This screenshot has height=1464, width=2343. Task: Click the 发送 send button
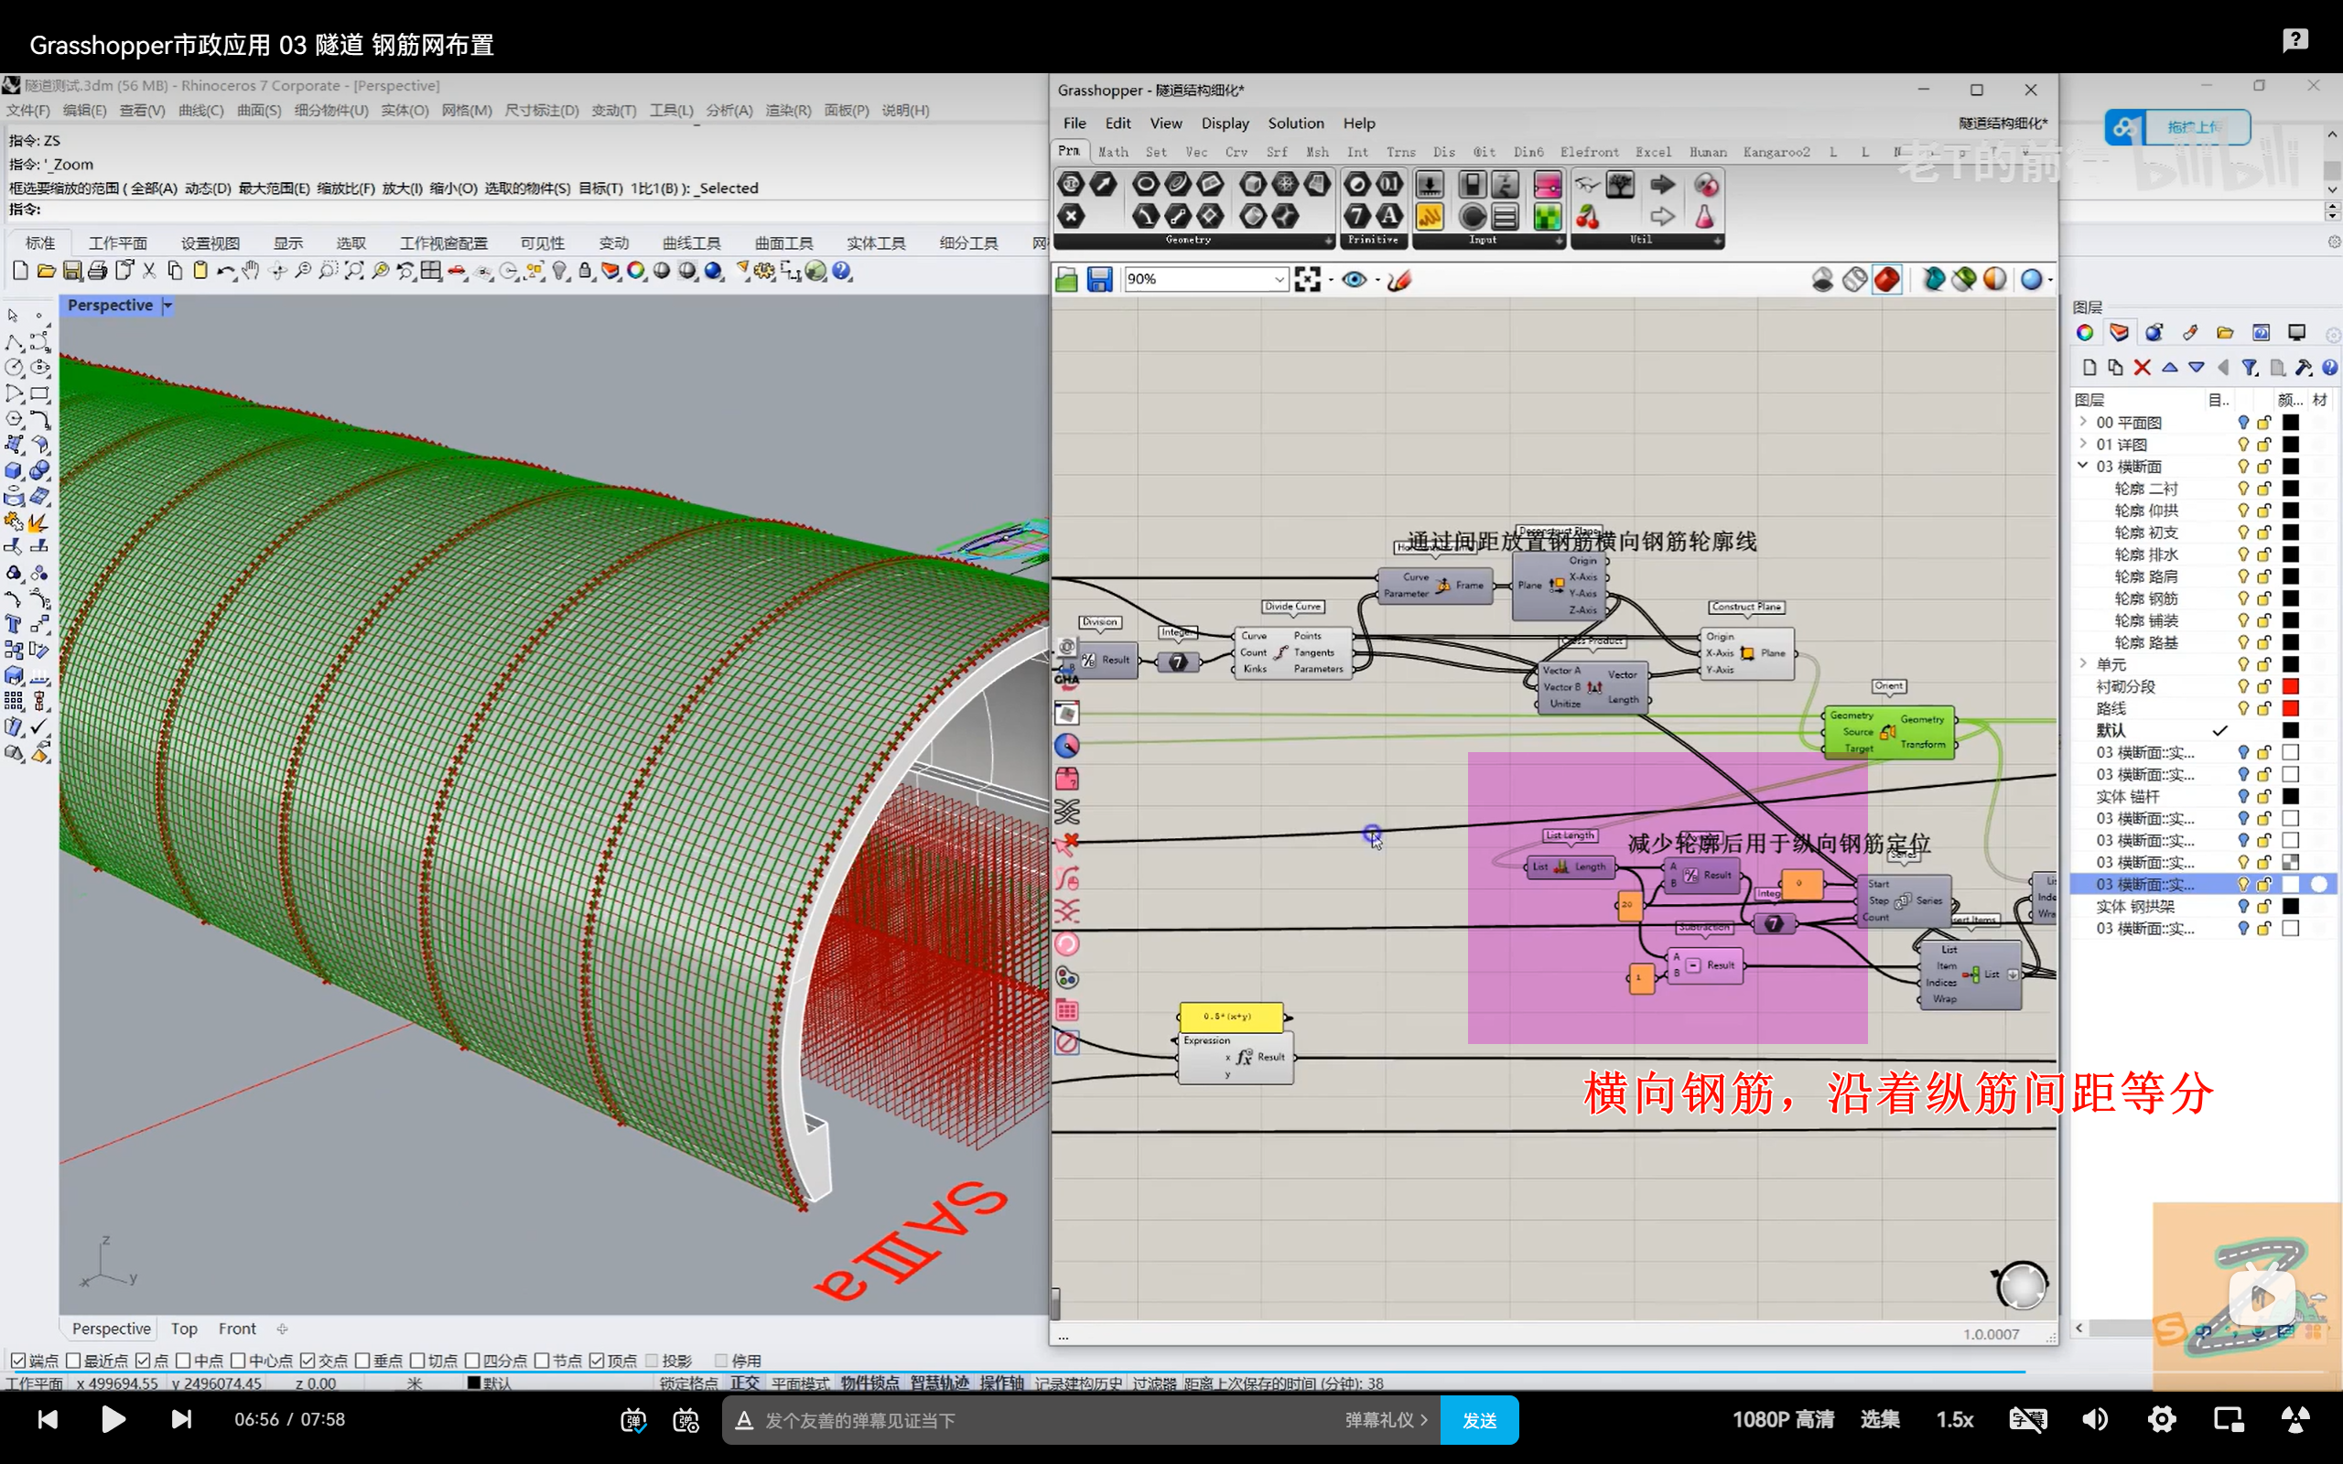click(1478, 1419)
